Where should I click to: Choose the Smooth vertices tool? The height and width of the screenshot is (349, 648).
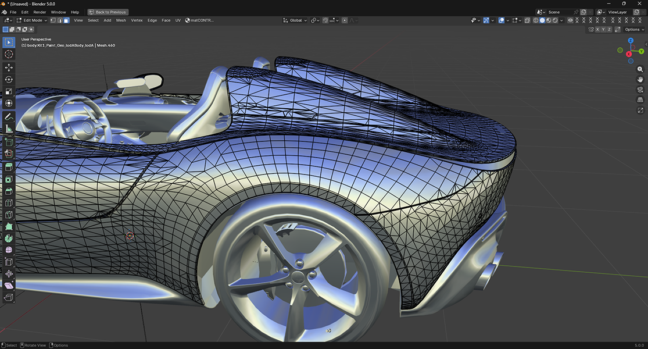[9, 250]
